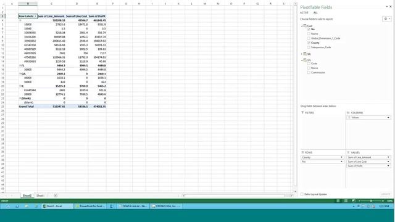Check the Salesperson_Code field
This screenshot has width=395, height=222.
[309, 47]
